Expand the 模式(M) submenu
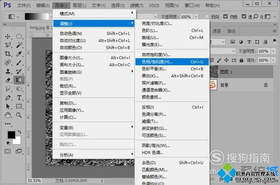This screenshot has width=280, height=185. pos(94,14)
